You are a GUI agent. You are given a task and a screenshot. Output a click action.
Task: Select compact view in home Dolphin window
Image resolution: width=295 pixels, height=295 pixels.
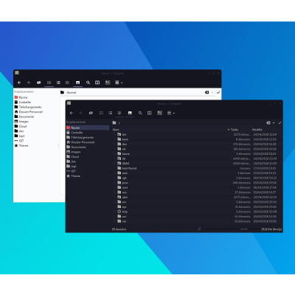click(x=58, y=83)
